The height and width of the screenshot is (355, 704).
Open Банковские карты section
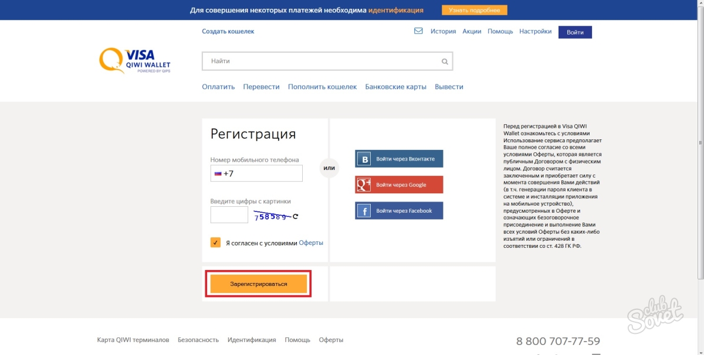pyautogui.click(x=395, y=87)
